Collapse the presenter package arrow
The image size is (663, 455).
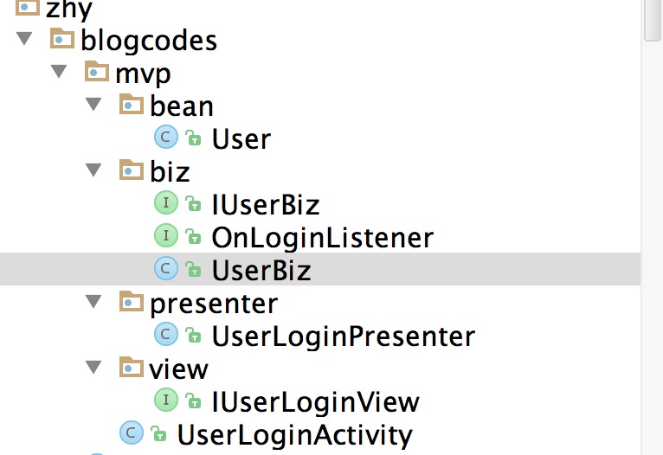[93, 301]
